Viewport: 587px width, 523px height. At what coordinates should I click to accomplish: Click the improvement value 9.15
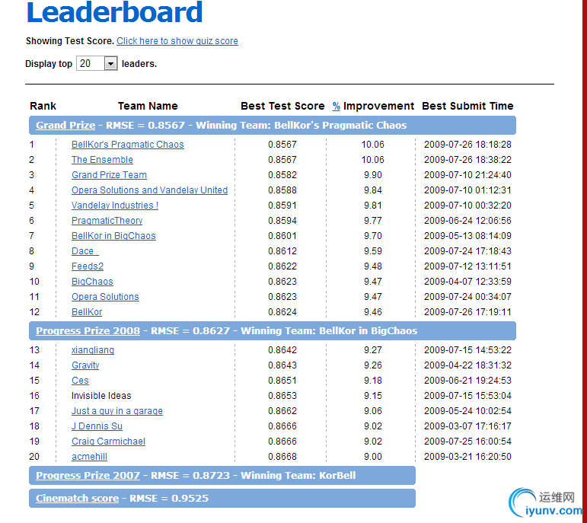[x=373, y=396]
